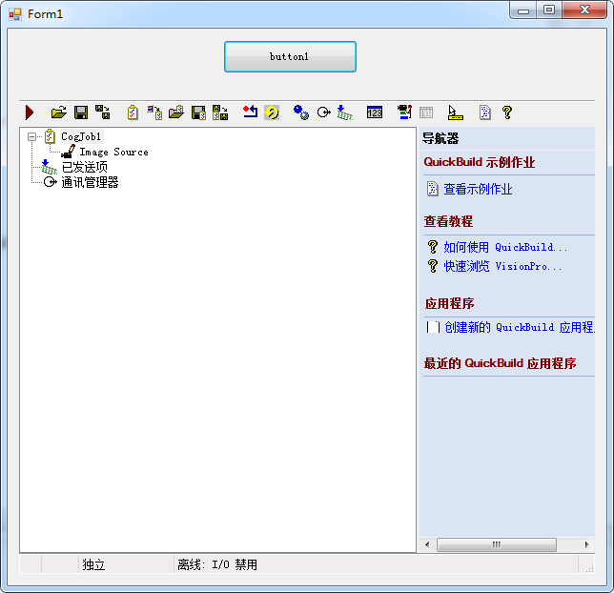Minimize the Form1 window

pos(523,10)
